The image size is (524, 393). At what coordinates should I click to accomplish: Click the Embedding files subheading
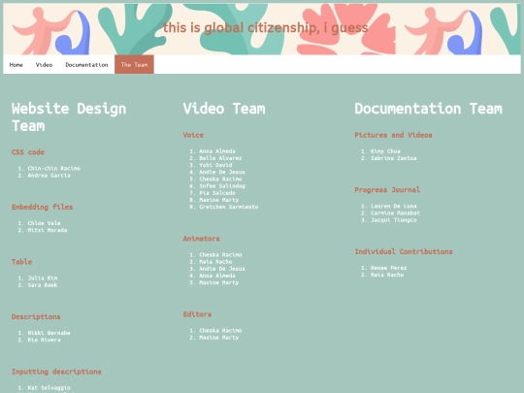coord(42,207)
